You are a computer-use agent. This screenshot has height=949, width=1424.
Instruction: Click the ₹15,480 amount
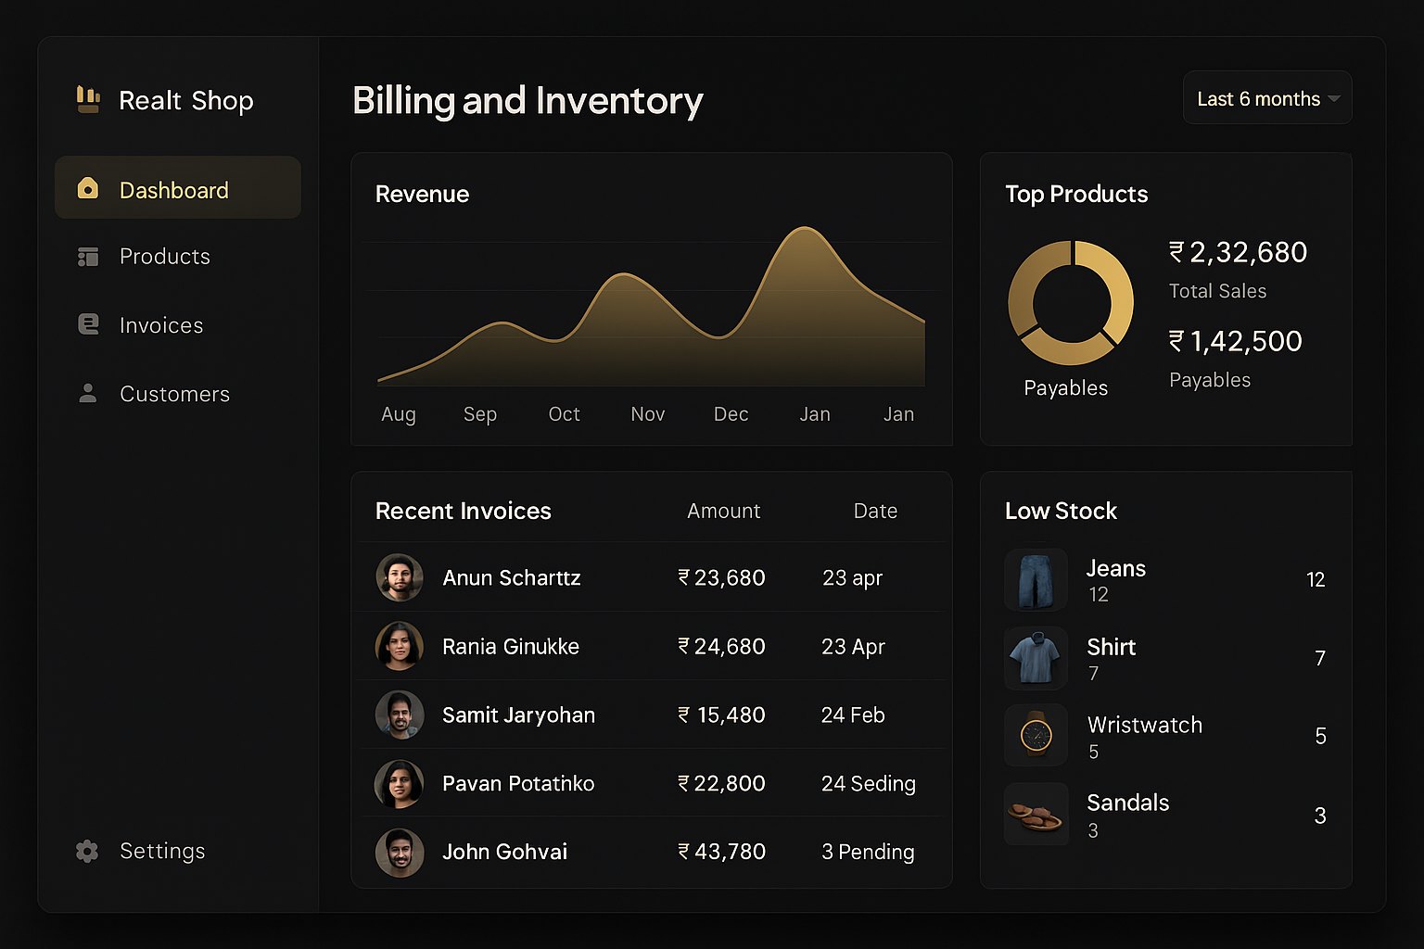coord(721,715)
